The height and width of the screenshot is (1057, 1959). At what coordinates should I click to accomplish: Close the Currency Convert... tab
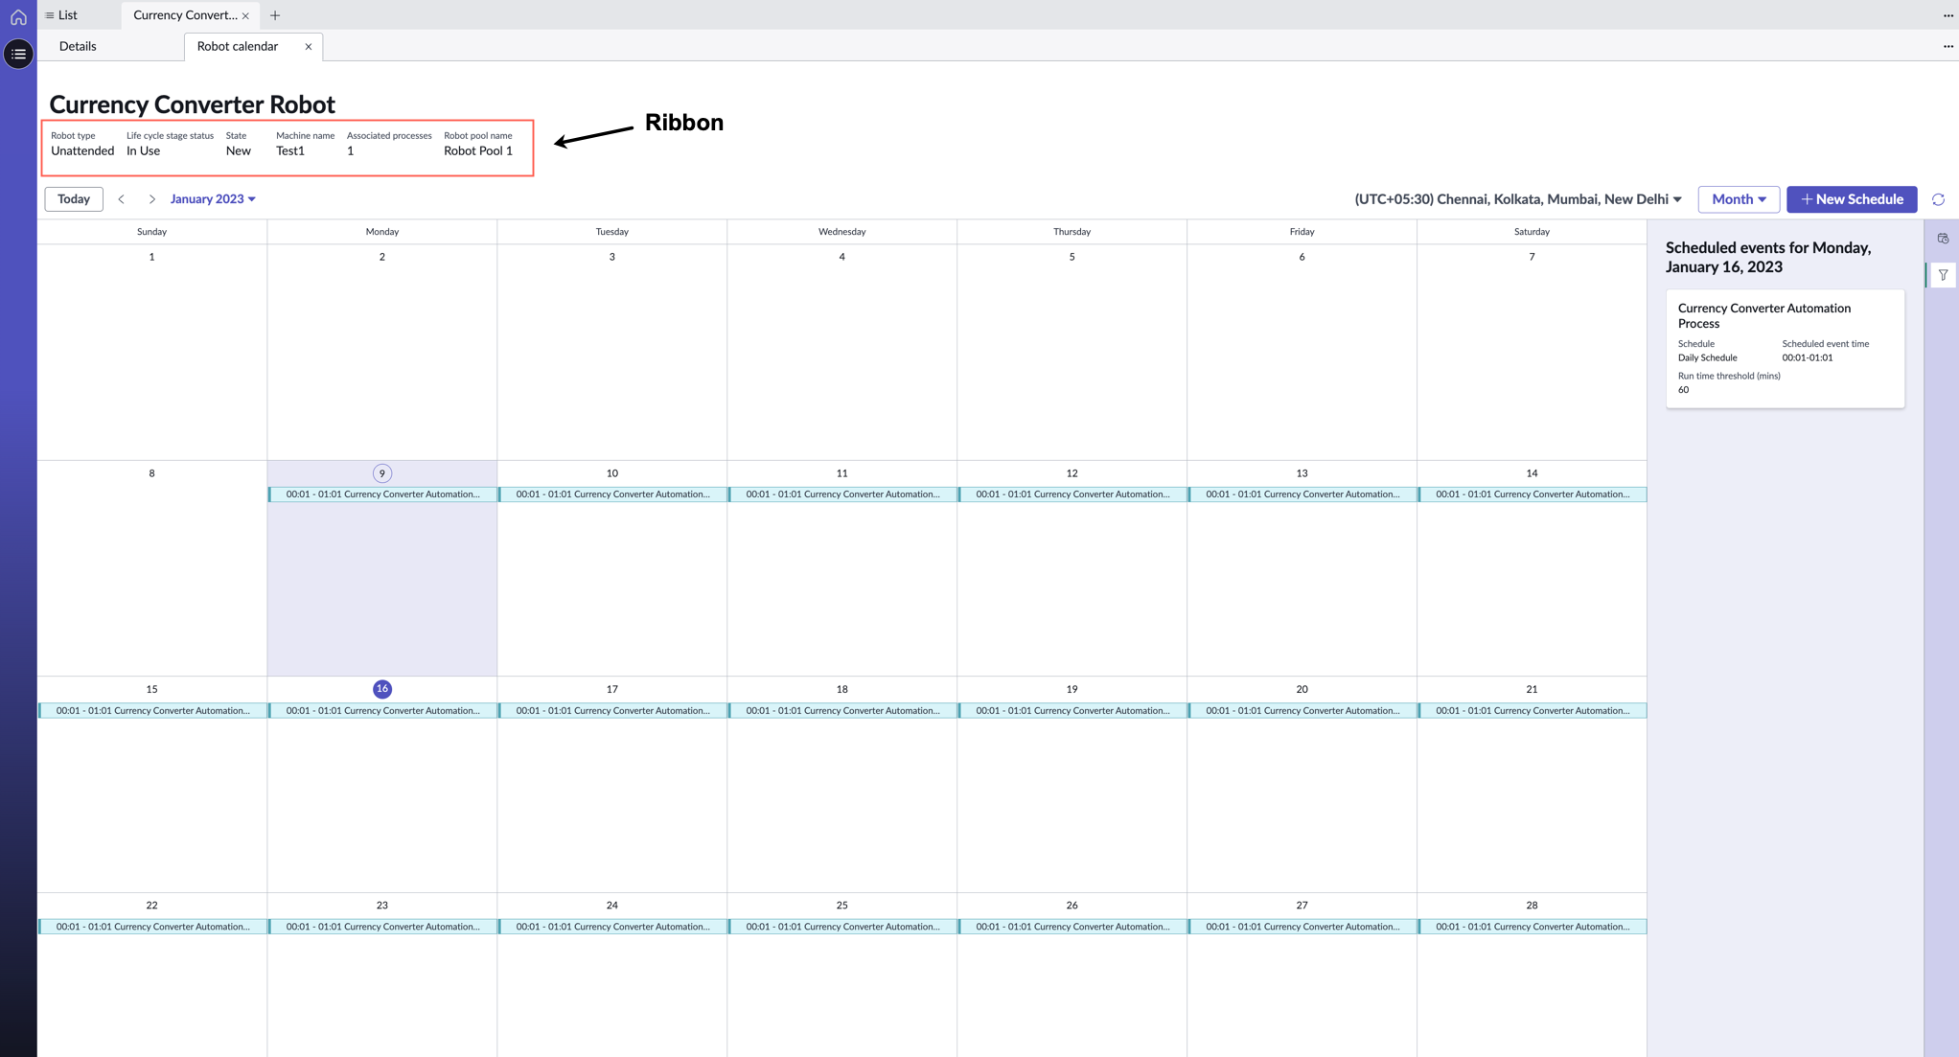click(x=245, y=15)
